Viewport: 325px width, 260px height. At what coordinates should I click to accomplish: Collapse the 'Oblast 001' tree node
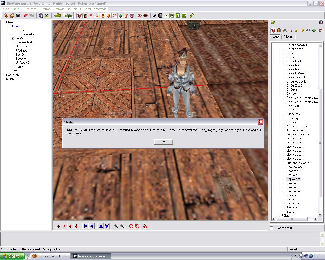(8, 26)
